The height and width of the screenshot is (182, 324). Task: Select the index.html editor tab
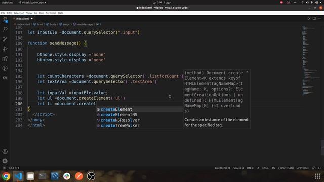point(22,19)
